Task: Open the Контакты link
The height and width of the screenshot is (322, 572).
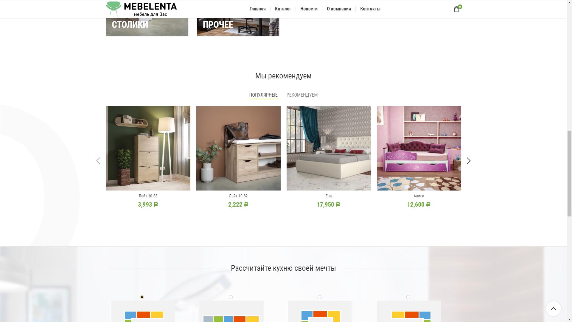Action: tap(370, 9)
